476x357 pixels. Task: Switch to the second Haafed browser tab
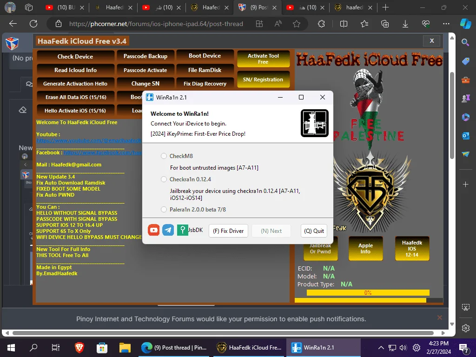click(x=210, y=7)
